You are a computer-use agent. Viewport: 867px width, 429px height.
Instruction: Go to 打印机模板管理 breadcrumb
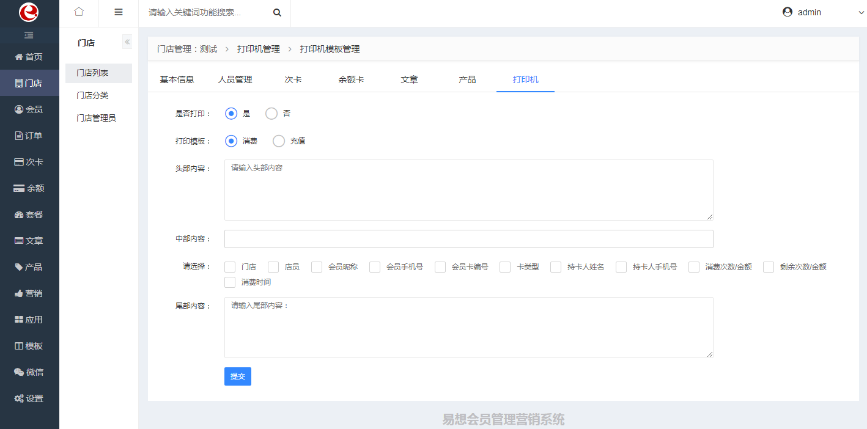point(330,49)
